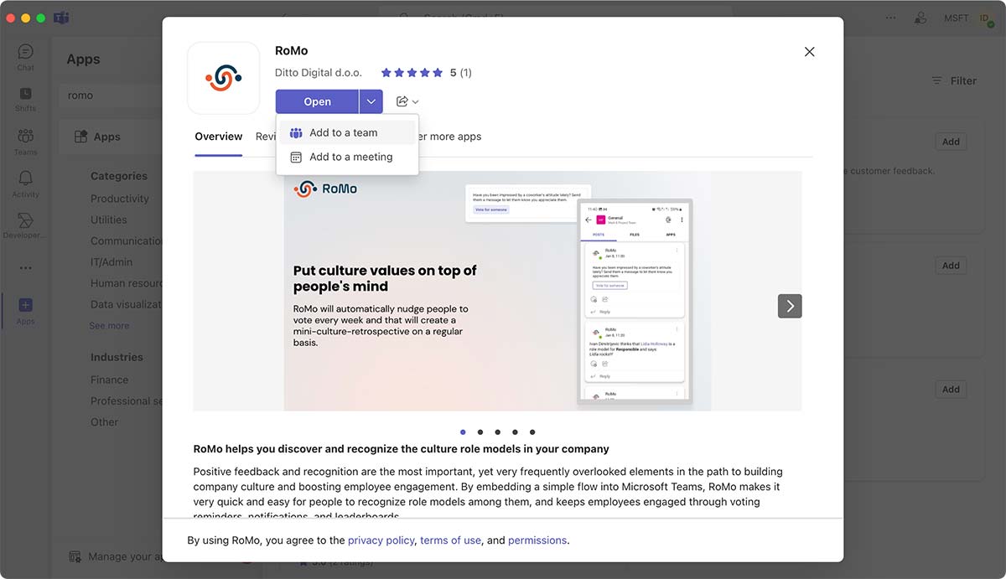Filter by Utilities category
The width and height of the screenshot is (1006, 579).
(x=109, y=220)
